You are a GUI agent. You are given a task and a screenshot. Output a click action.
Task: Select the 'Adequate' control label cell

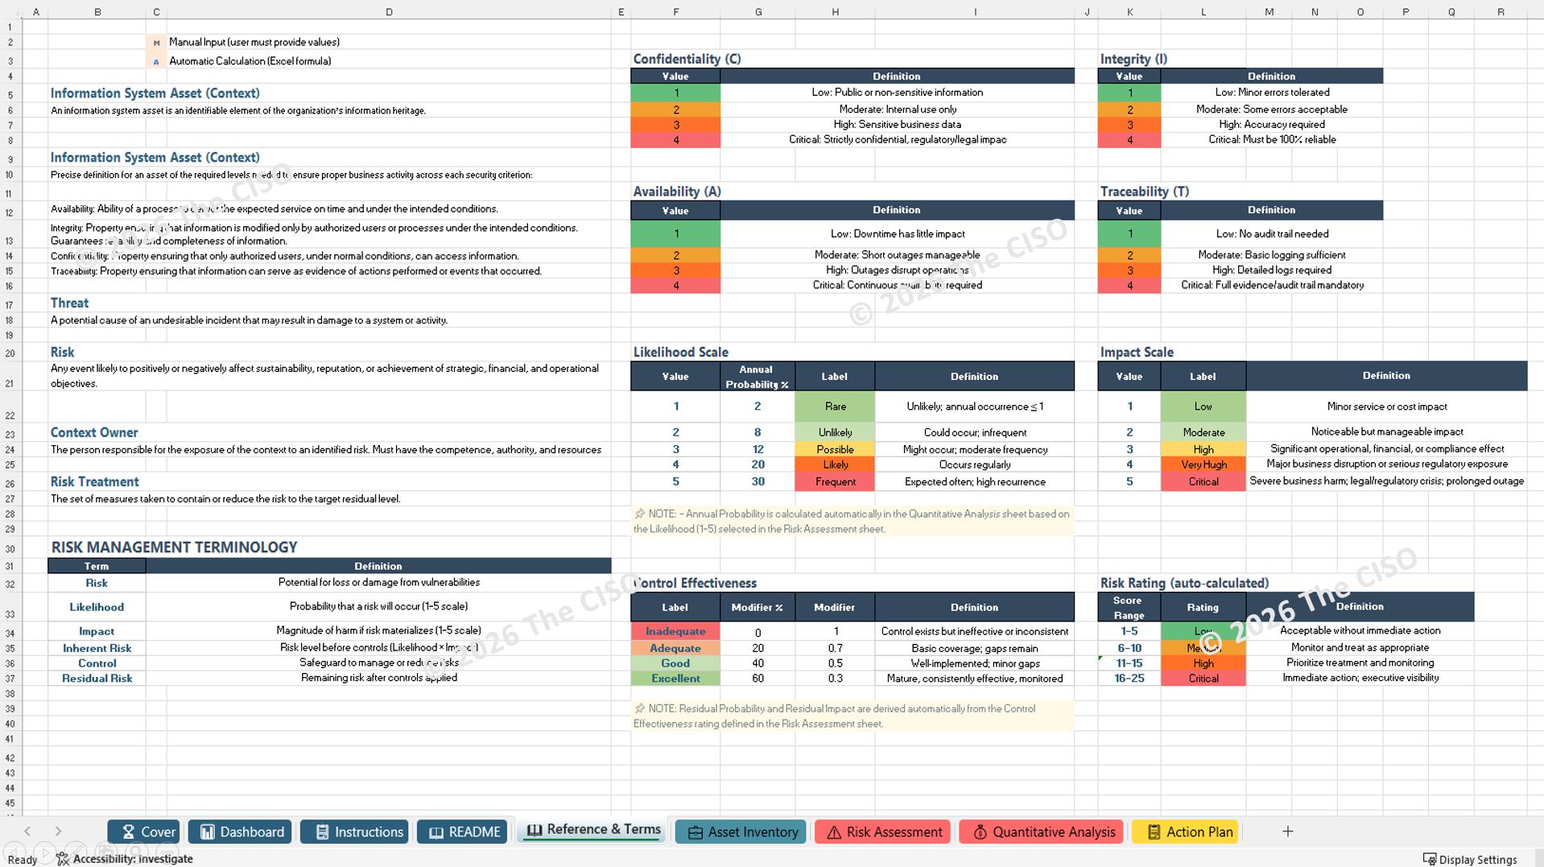(x=675, y=648)
